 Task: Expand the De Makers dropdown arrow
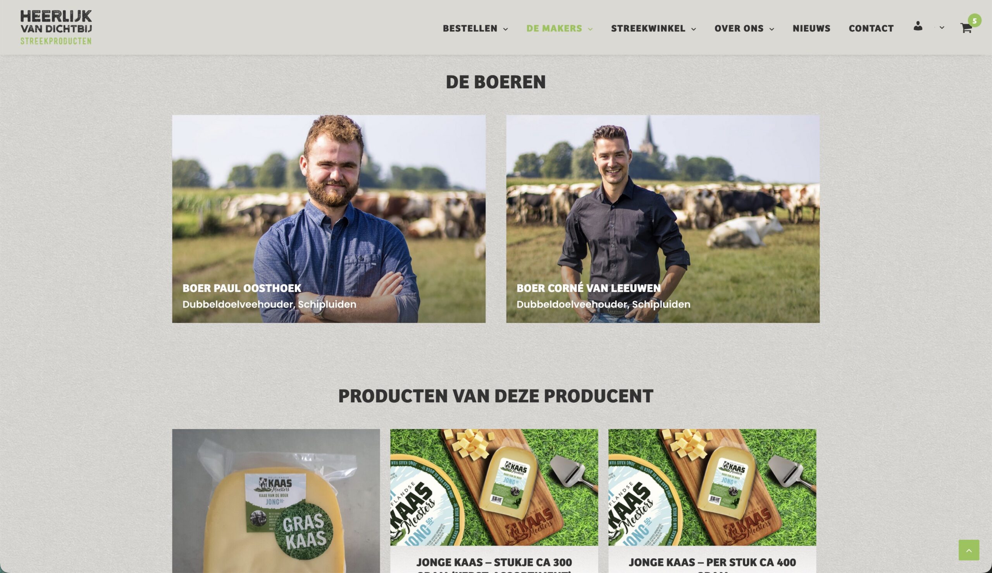(590, 29)
